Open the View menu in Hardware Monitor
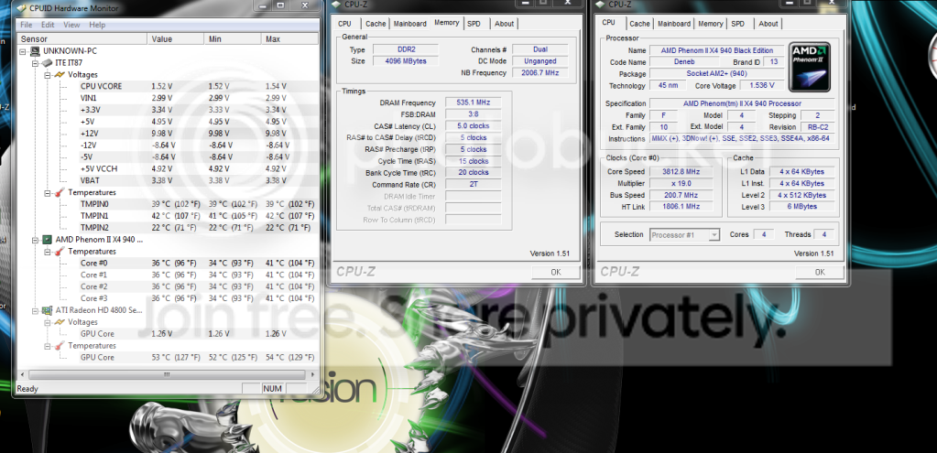This screenshot has width=937, height=453. click(71, 25)
